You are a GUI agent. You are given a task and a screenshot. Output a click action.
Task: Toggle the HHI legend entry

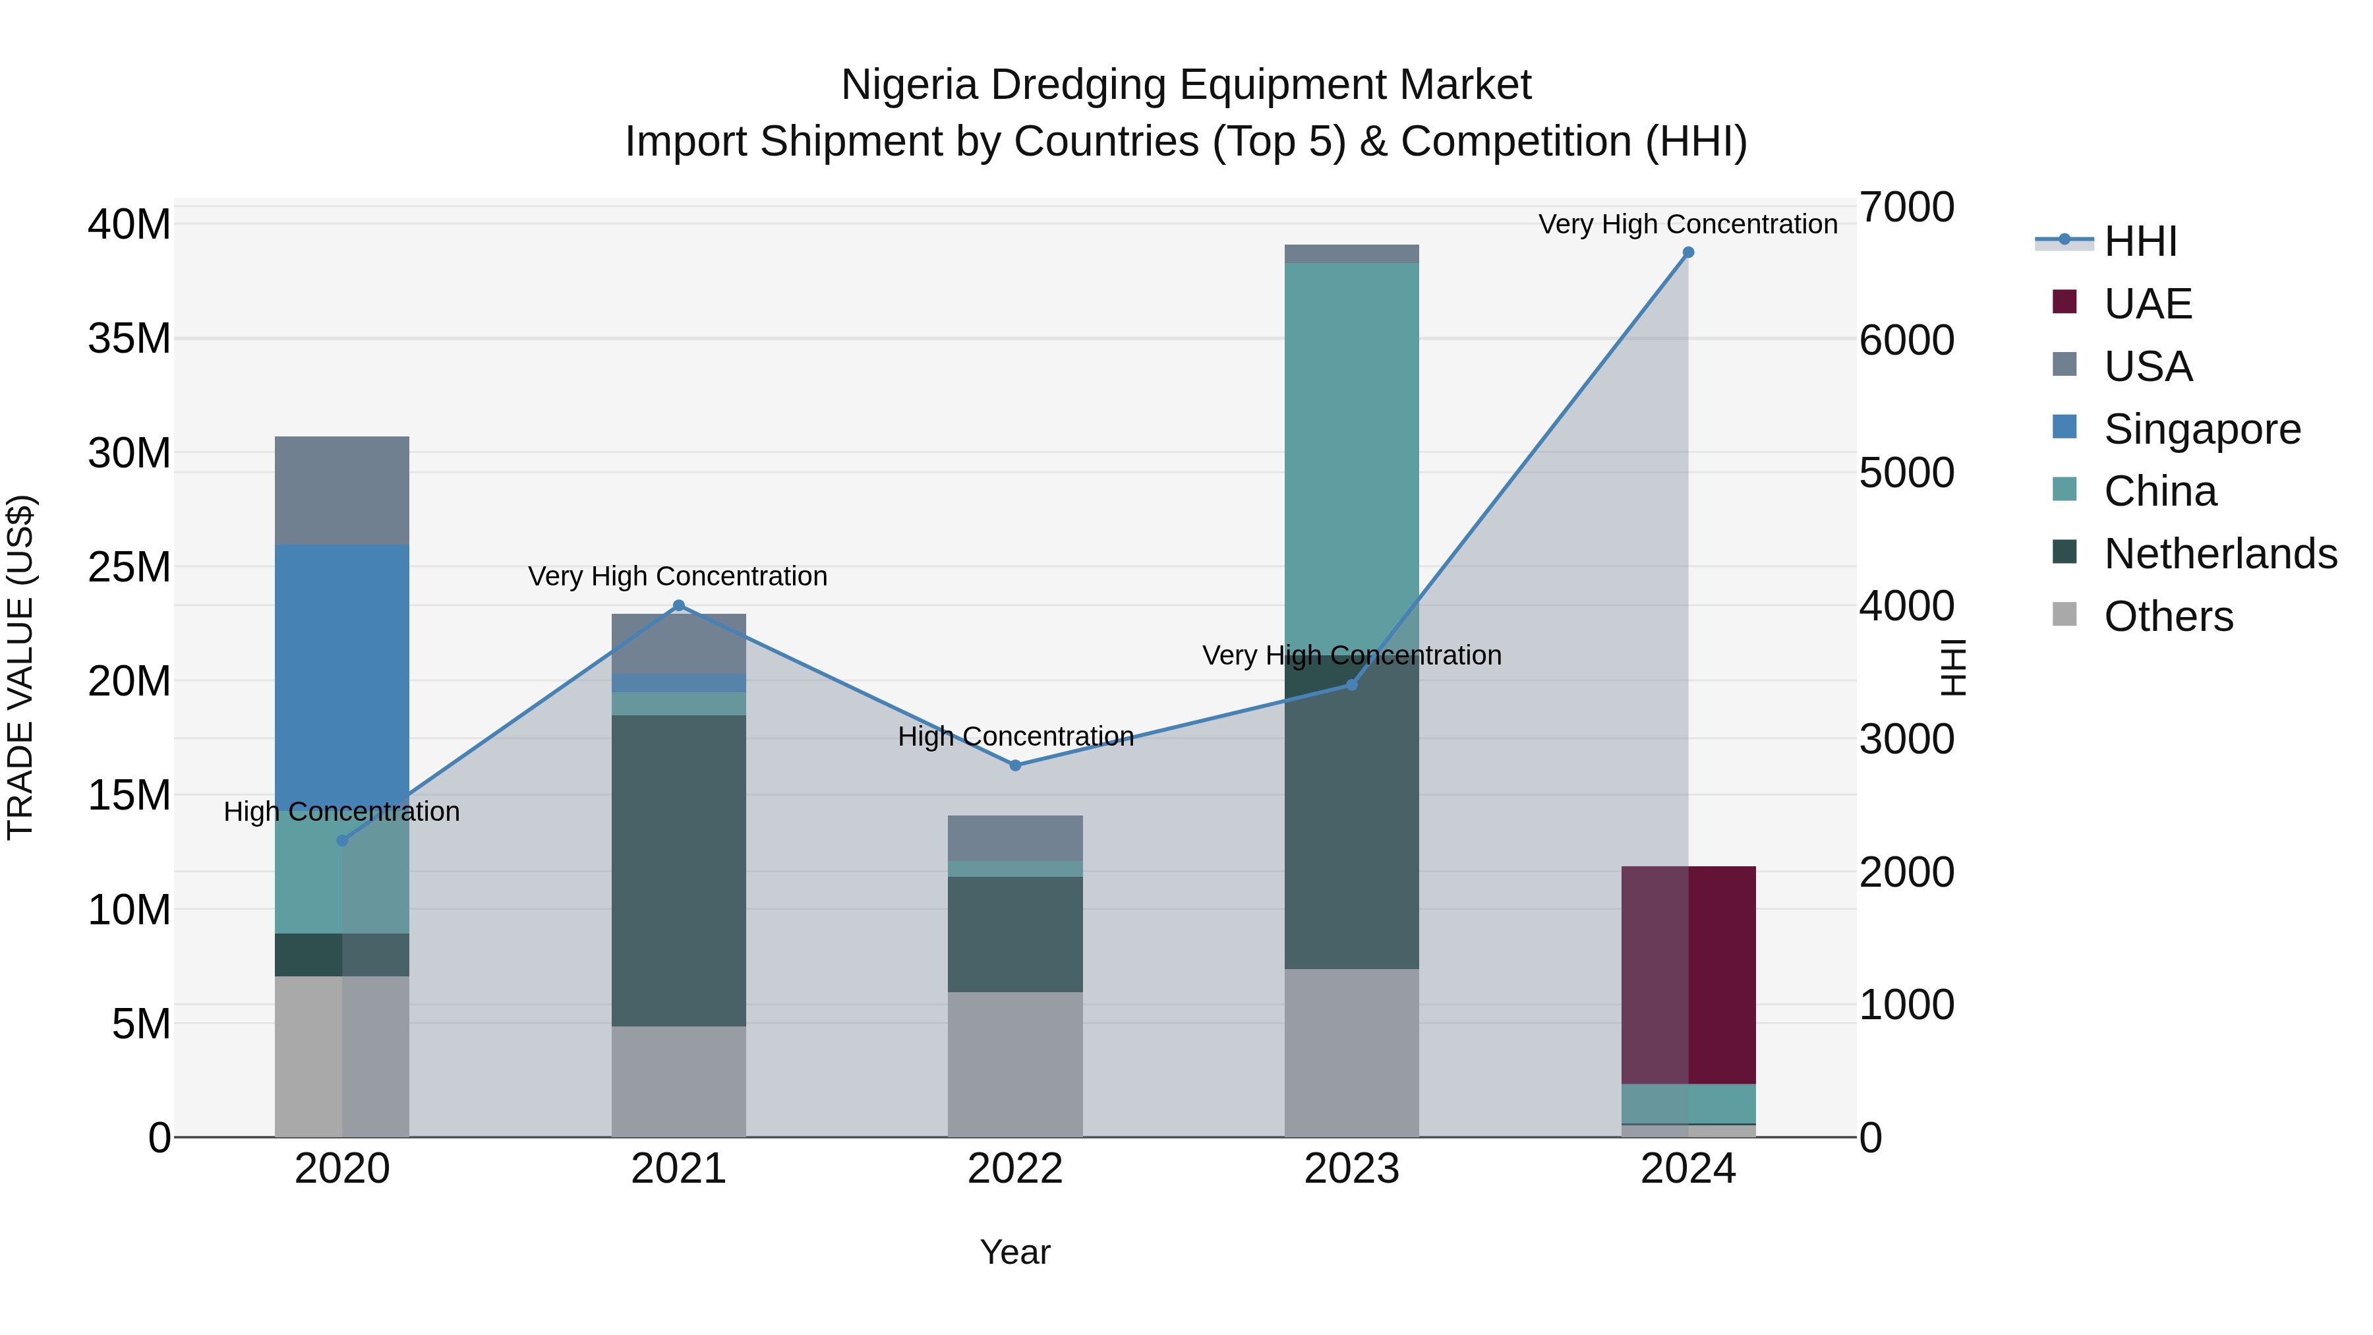2106,241
